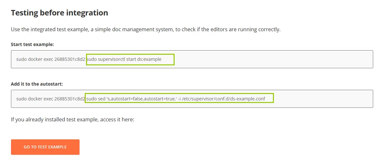Click the ds-example.conf file path
The height and width of the screenshot is (159, 389).
(224, 99)
